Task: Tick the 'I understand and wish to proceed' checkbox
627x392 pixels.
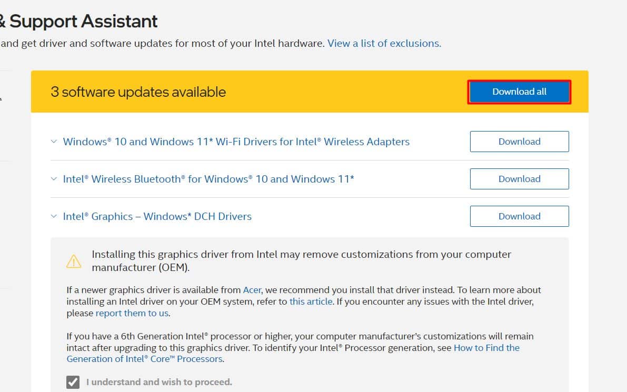Action: 73,382
